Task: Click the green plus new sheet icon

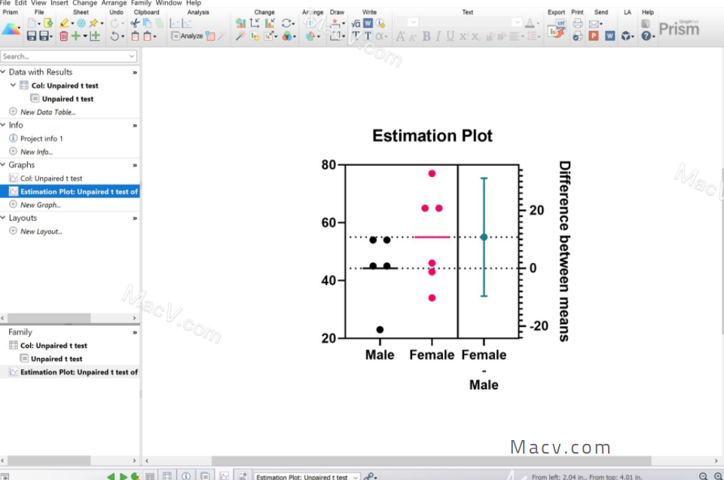Action: click(76, 36)
